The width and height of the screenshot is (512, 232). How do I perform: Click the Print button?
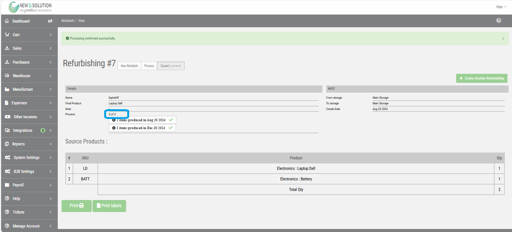[77, 206]
